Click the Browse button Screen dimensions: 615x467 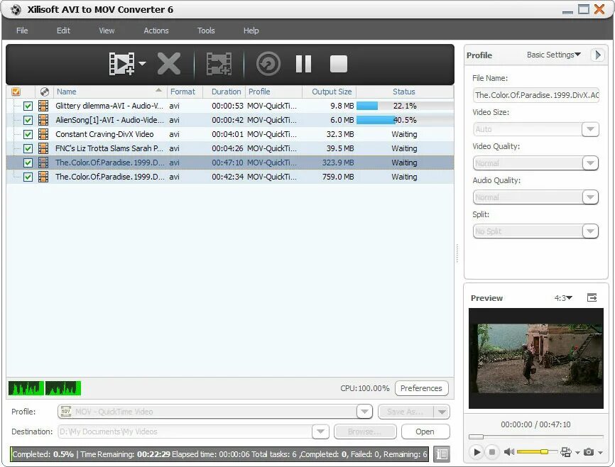(365, 432)
